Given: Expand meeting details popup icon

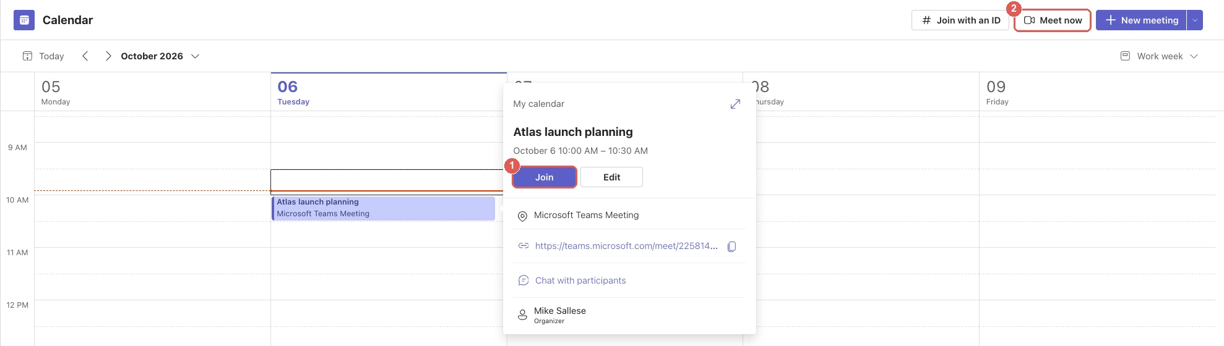Looking at the screenshot, I should pos(735,104).
